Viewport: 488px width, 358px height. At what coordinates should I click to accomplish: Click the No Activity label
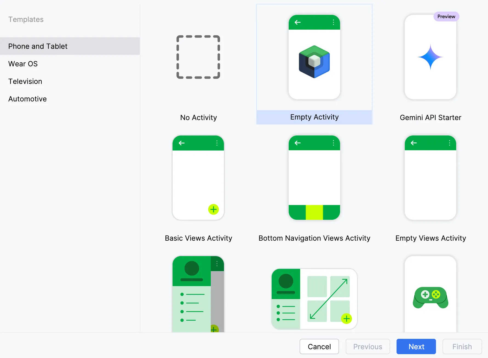click(x=199, y=117)
